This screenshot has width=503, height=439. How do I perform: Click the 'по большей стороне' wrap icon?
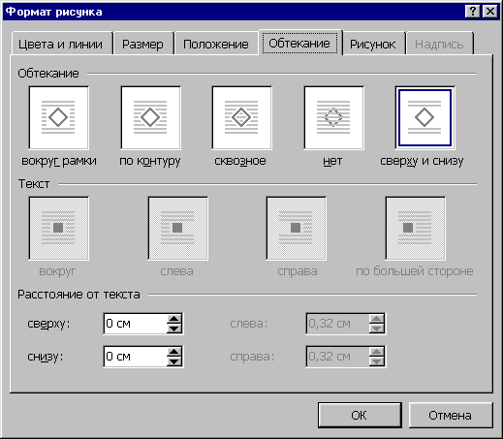click(x=415, y=229)
